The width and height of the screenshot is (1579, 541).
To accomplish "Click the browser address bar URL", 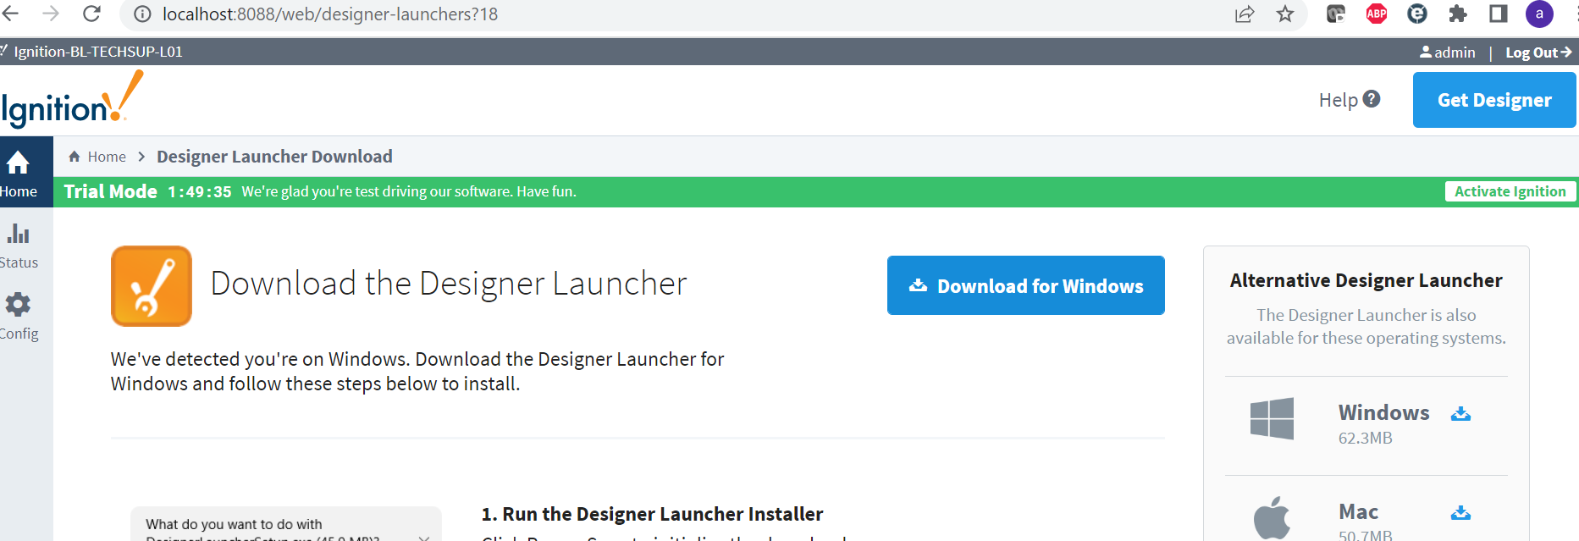I will tap(330, 14).
